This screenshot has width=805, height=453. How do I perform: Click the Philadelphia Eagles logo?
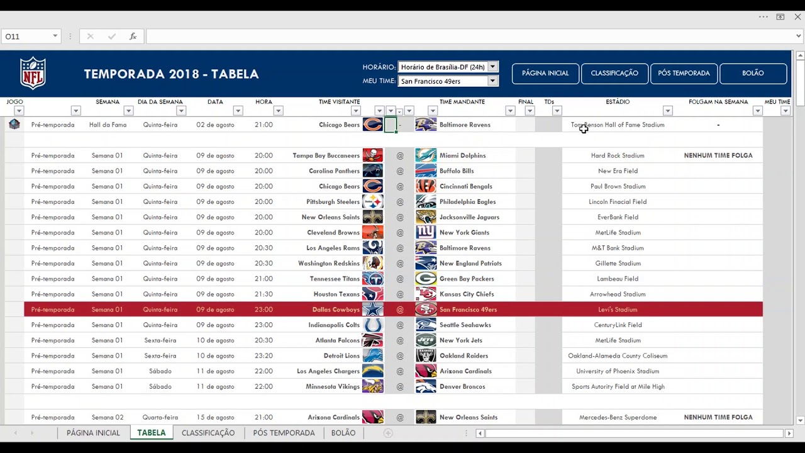(426, 202)
